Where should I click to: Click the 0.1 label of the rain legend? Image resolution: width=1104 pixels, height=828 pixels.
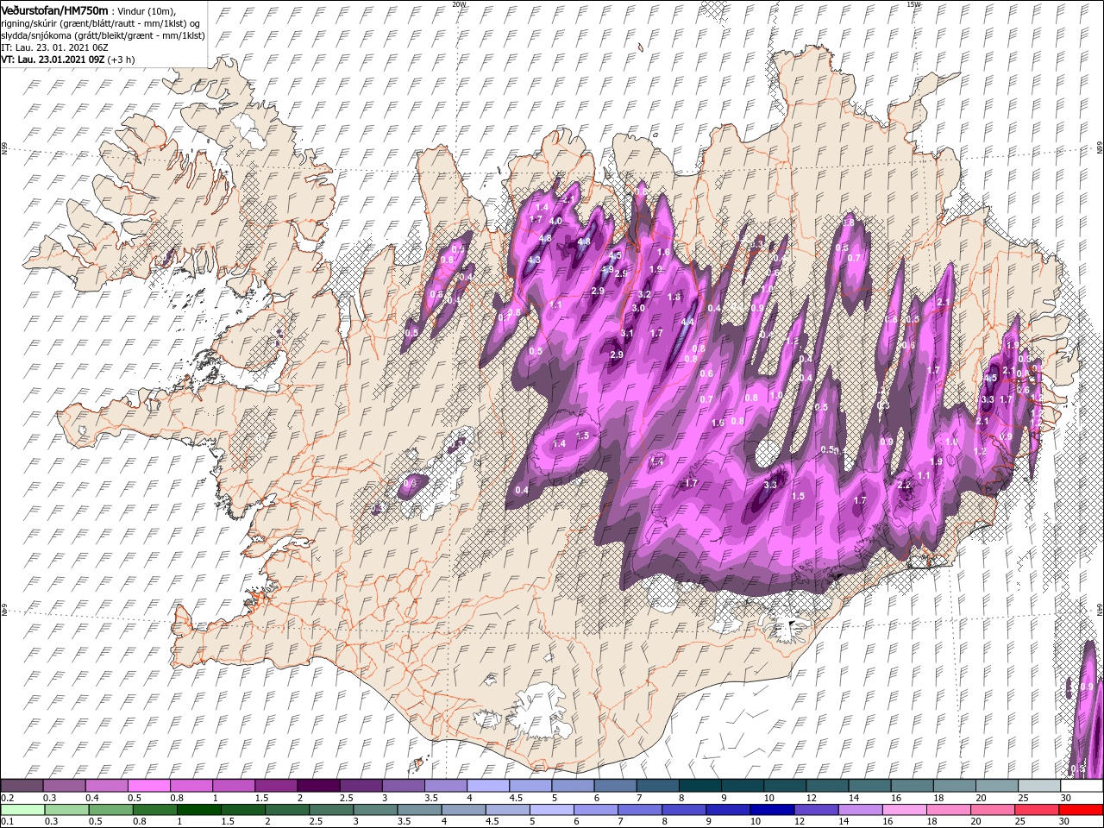[x=7, y=822]
